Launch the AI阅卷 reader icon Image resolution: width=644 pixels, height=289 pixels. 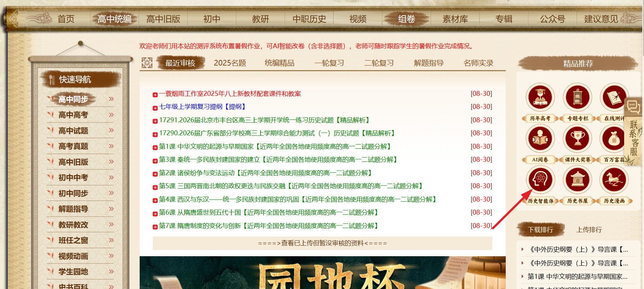point(540,139)
